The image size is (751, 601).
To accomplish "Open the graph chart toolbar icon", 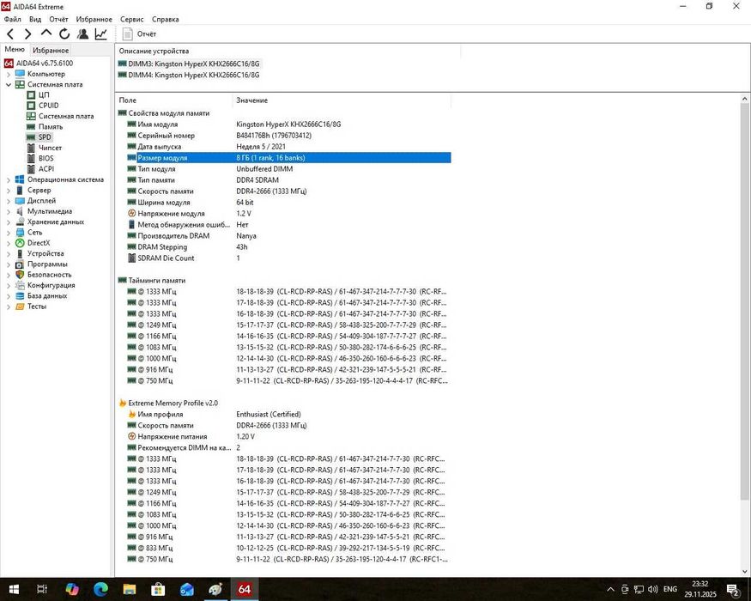I will 100,34.
